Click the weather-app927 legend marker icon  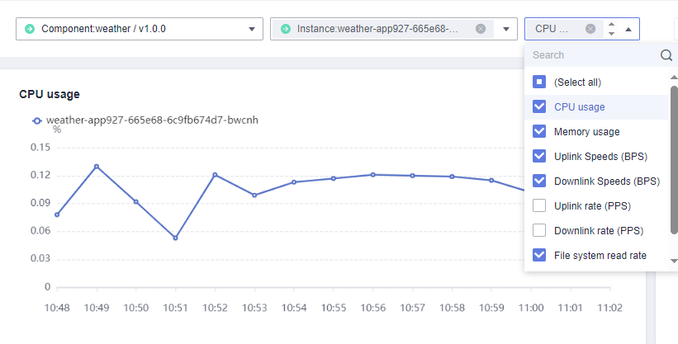tap(37, 120)
